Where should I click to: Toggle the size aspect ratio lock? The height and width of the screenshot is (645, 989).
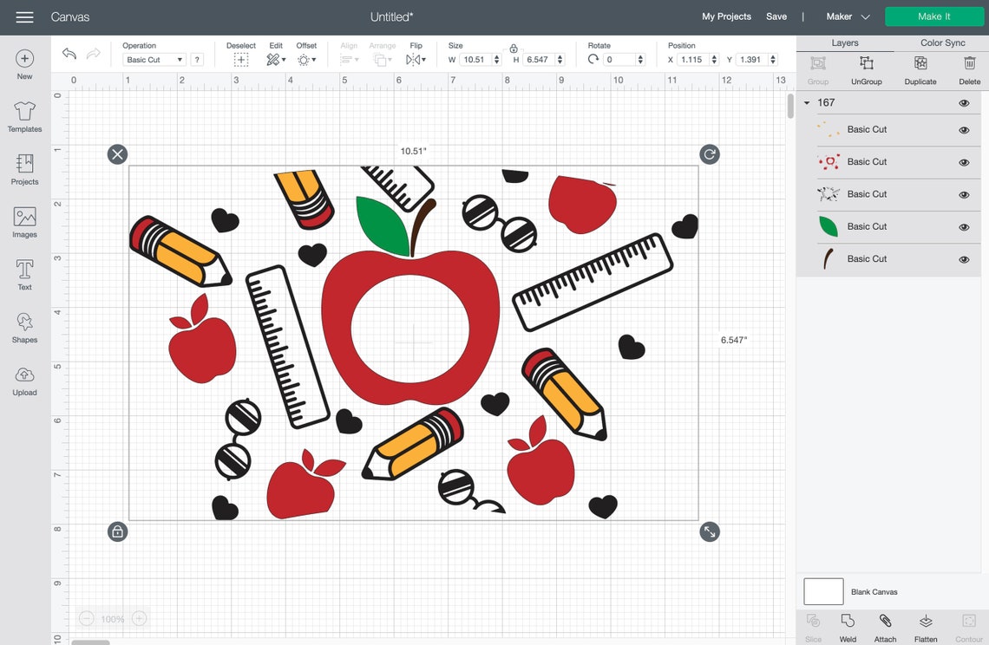click(x=514, y=49)
